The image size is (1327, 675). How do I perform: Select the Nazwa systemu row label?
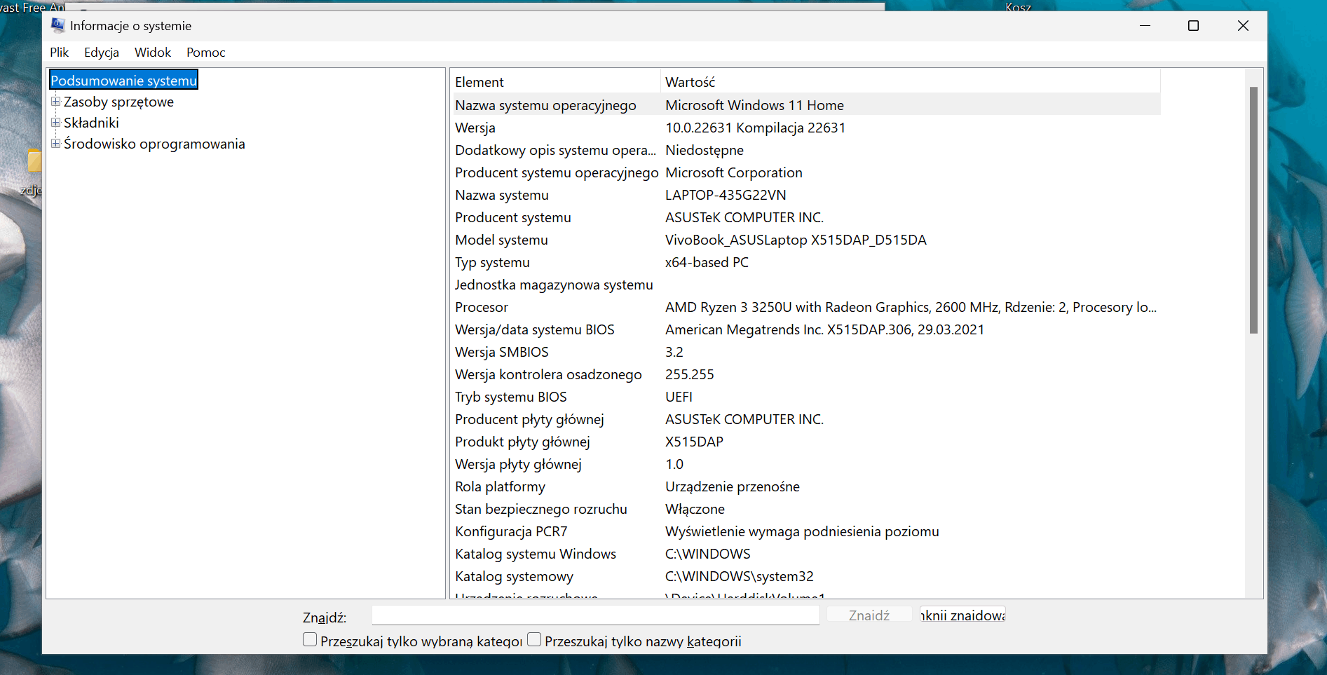point(502,195)
